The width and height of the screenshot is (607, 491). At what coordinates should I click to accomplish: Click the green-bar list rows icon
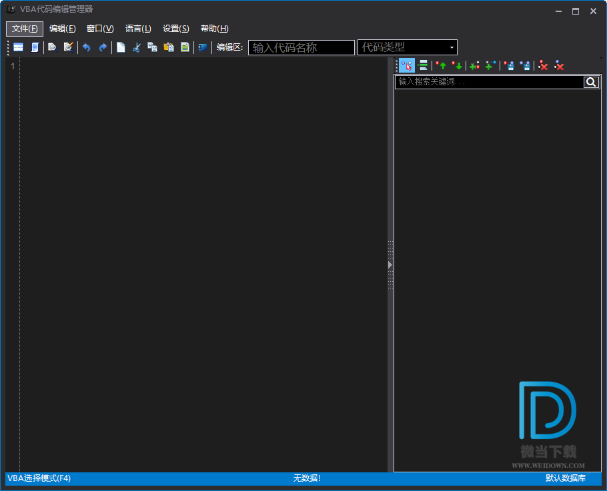424,66
